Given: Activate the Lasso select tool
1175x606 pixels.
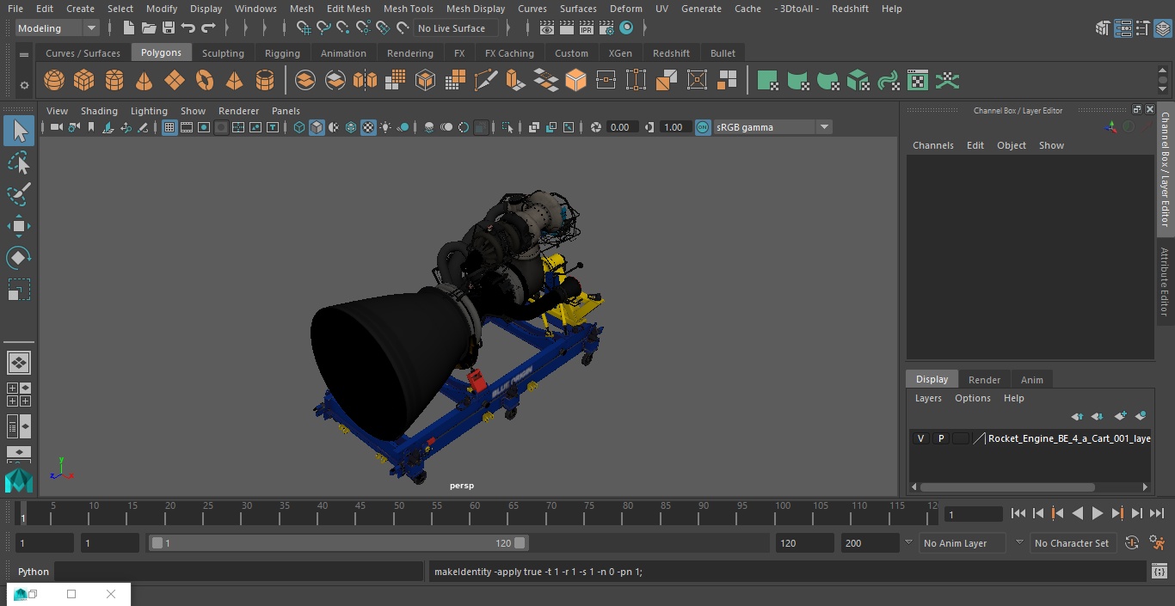Looking at the screenshot, I should point(19,162).
